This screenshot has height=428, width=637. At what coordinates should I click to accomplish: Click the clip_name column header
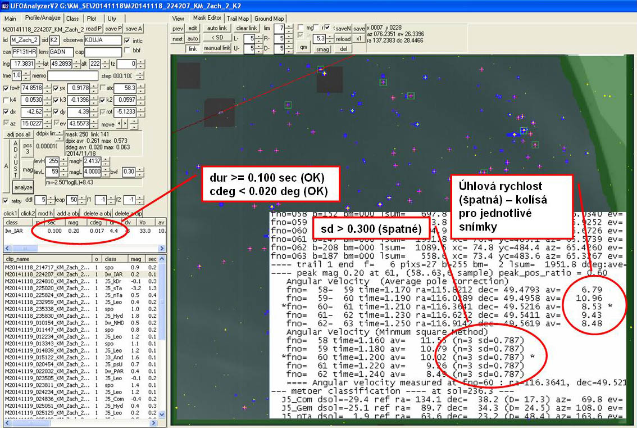point(48,259)
